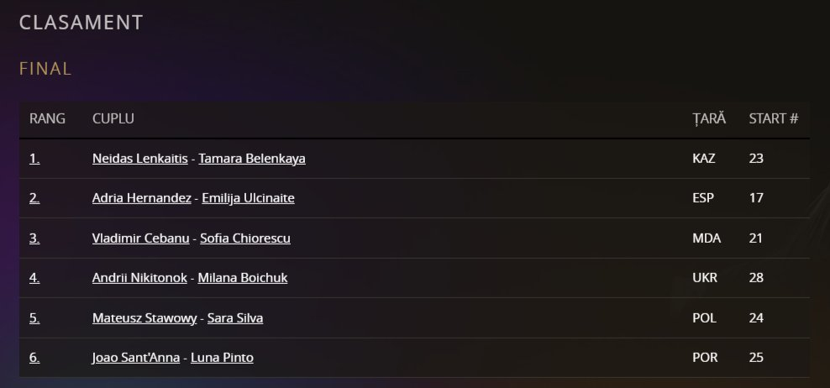Select Vladimir Cebanu link
Viewport: 830px width, 388px height.
(x=140, y=238)
